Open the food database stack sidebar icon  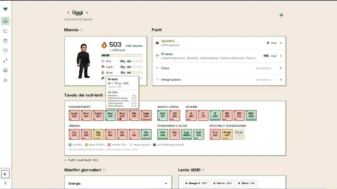point(5,70)
